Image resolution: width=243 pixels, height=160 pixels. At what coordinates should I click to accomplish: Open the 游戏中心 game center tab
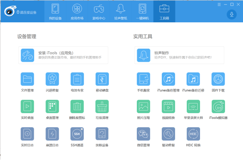99,12
